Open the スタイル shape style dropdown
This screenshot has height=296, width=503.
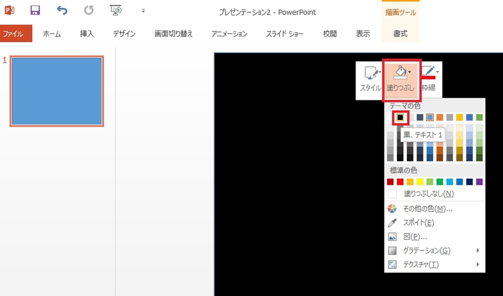(x=371, y=79)
